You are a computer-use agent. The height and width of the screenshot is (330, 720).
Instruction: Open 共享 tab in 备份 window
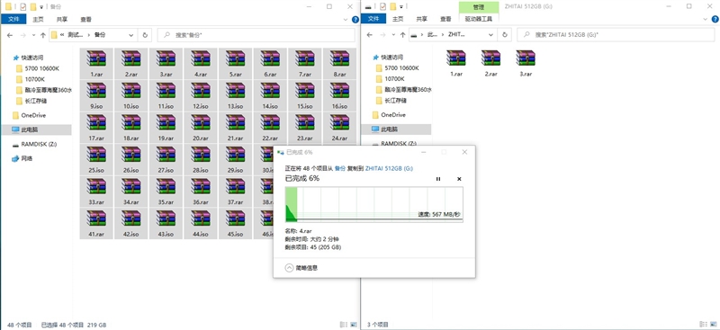tap(62, 19)
